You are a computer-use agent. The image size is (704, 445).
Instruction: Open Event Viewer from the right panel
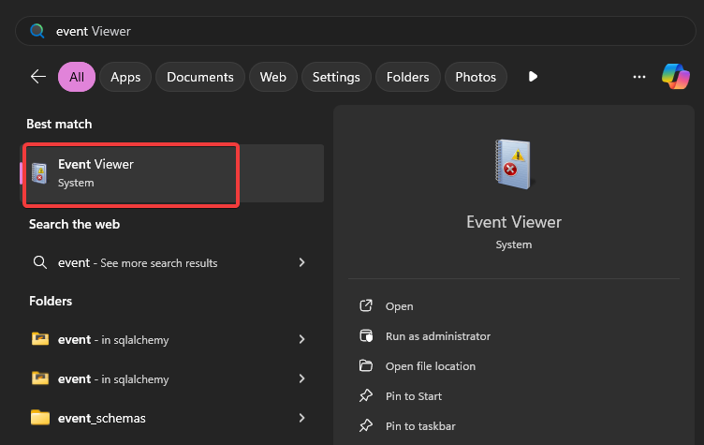click(x=399, y=306)
